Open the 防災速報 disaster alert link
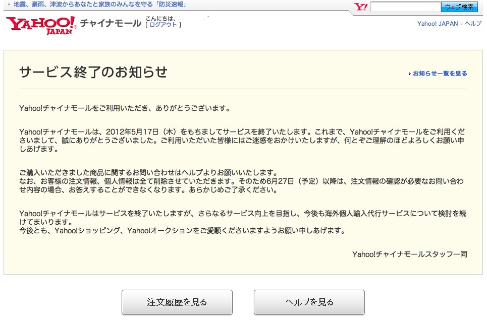Screen dimensions: 487x329 tap(100, 5)
